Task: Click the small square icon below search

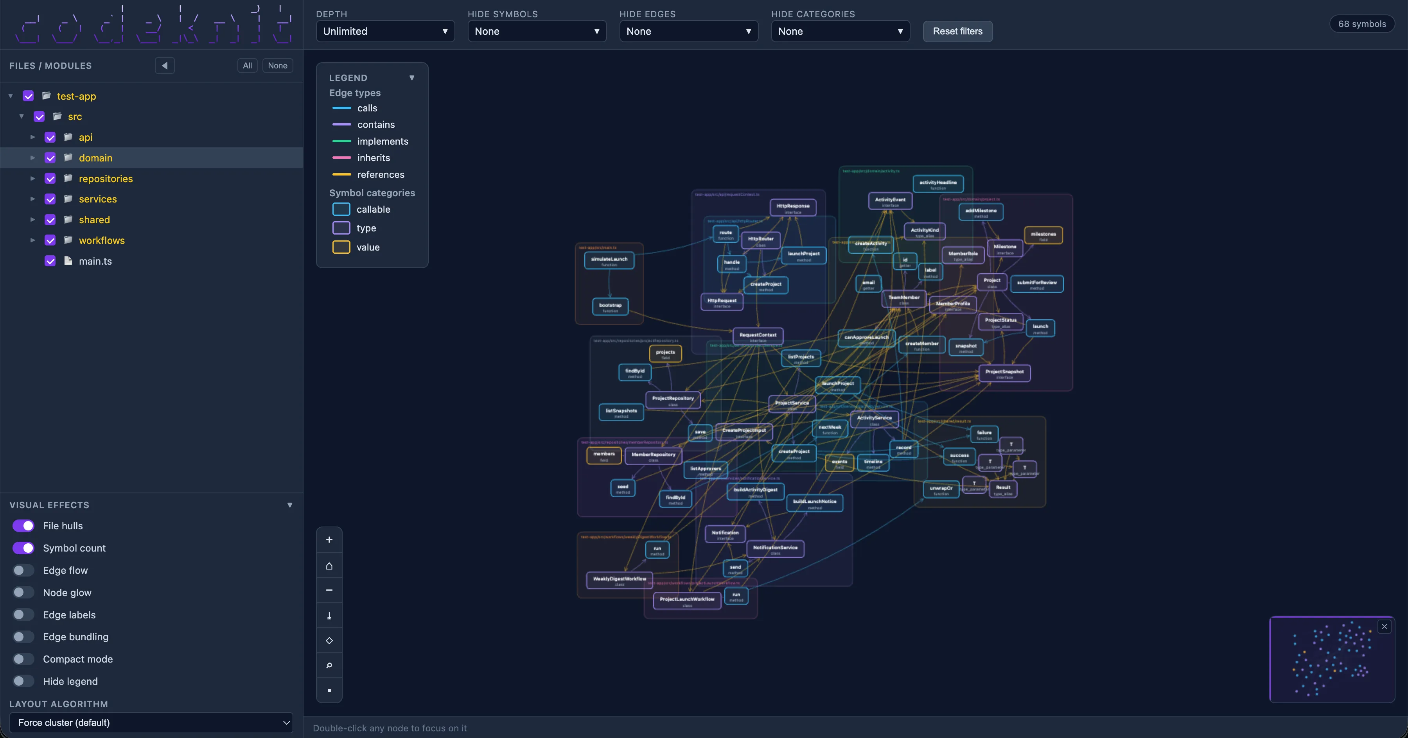Action: pyautogui.click(x=329, y=690)
